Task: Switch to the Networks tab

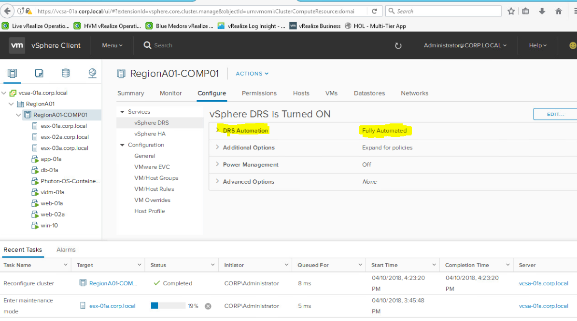Action: tap(414, 94)
